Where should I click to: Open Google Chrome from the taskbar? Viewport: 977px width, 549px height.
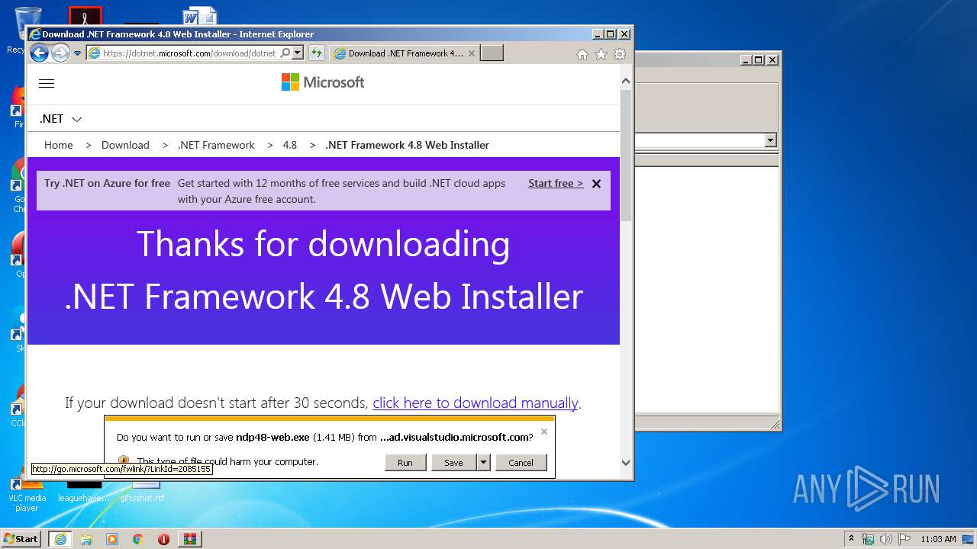[137, 539]
